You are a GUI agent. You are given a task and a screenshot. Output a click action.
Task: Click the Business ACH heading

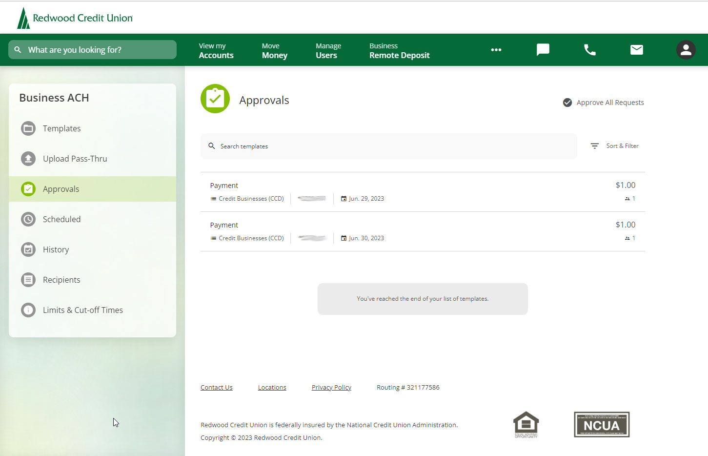point(54,98)
